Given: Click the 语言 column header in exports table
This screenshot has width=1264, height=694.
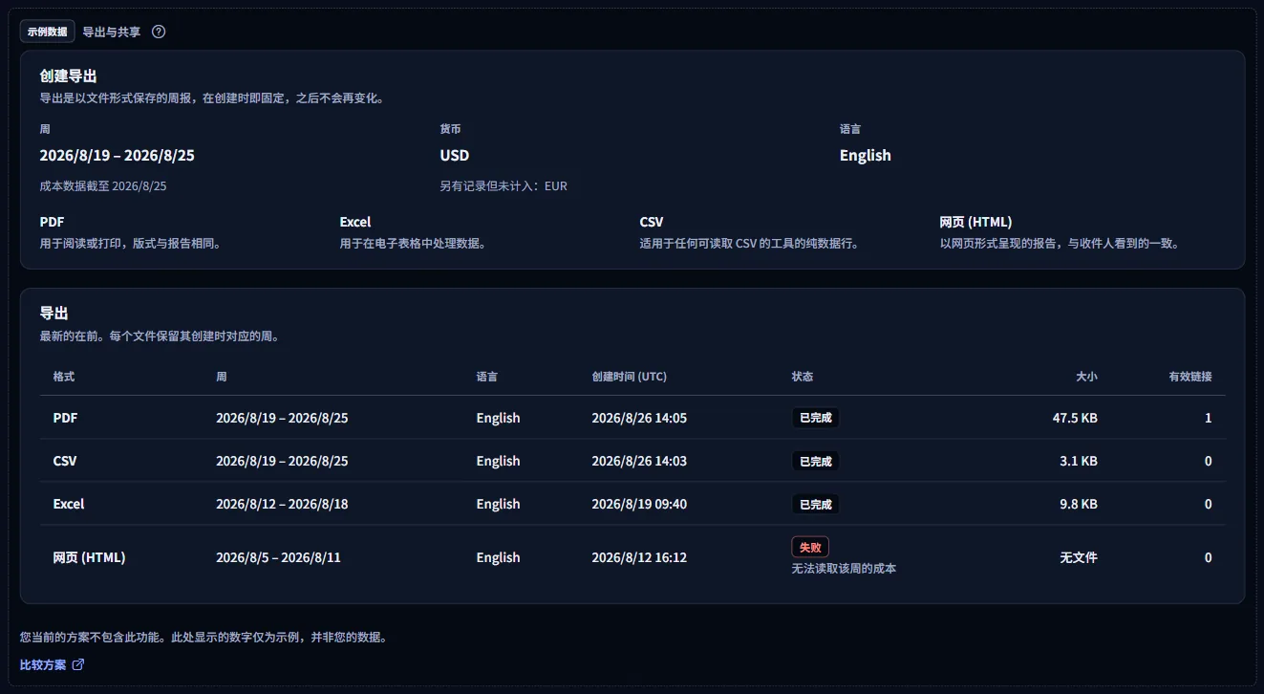Looking at the screenshot, I should [x=487, y=377].
